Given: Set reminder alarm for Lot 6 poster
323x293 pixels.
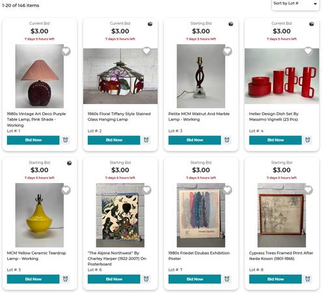Looking at the screenshot, I should tap(146, 279).
